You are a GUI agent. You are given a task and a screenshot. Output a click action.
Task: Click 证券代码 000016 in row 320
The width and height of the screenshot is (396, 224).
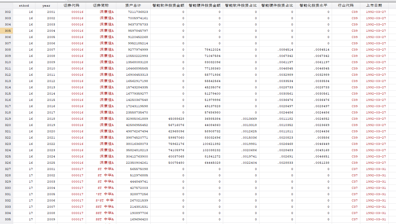[x=71, y=125]
